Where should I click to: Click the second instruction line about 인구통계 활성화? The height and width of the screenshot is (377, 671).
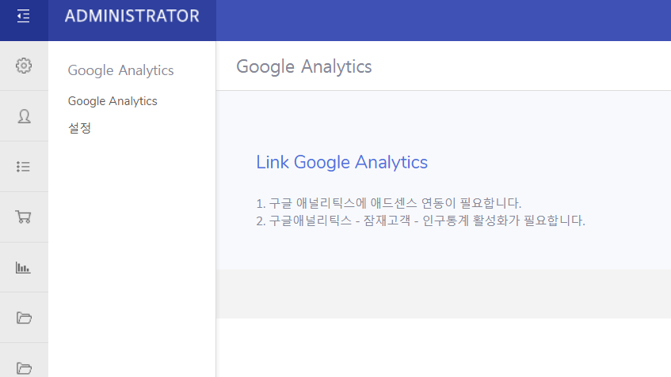[x=420, y=221]
